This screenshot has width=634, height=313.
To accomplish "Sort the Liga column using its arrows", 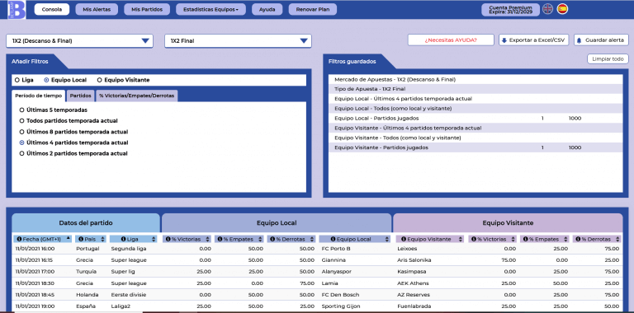I will (154, 239).
